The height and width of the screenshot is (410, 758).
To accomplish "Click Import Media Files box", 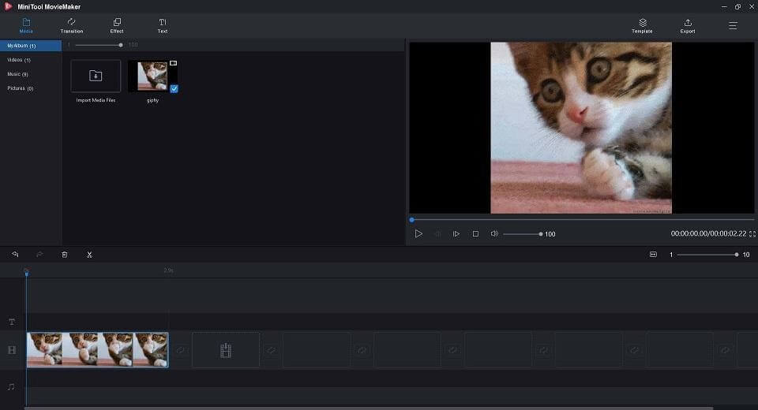I will tap(96, 76).
